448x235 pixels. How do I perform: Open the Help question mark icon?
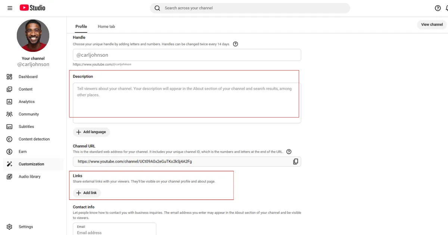tap(438, 8)
